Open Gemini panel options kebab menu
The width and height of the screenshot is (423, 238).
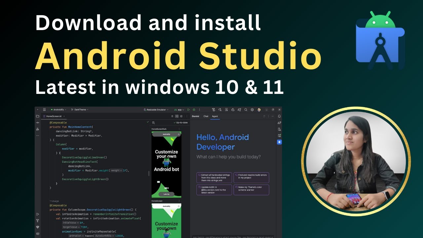pyautogui.click(x=268, y=116)
